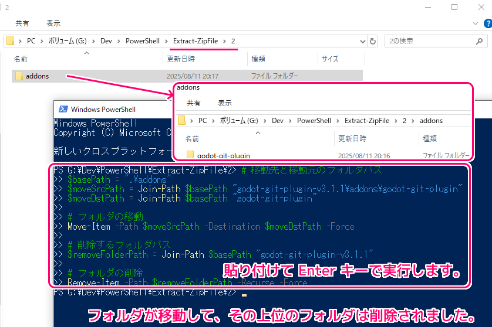Expand the breadcrumb arrow after Dev
This screenshot has height=327, width=492.
pyautogui.click(x=118, y=41)
